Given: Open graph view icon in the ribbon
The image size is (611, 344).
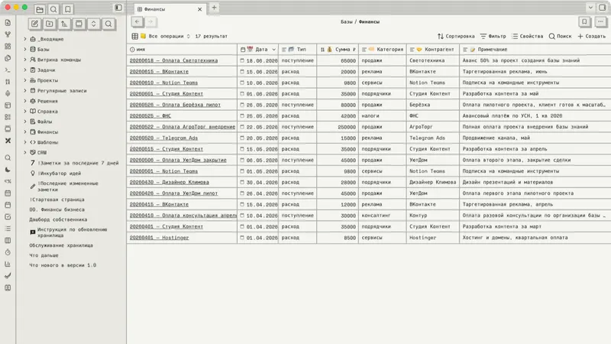Looking at the screenshot, I should pyautogui.click(x=8, y=34).
